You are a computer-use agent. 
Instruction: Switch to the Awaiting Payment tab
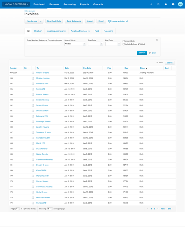pos(80,31)
